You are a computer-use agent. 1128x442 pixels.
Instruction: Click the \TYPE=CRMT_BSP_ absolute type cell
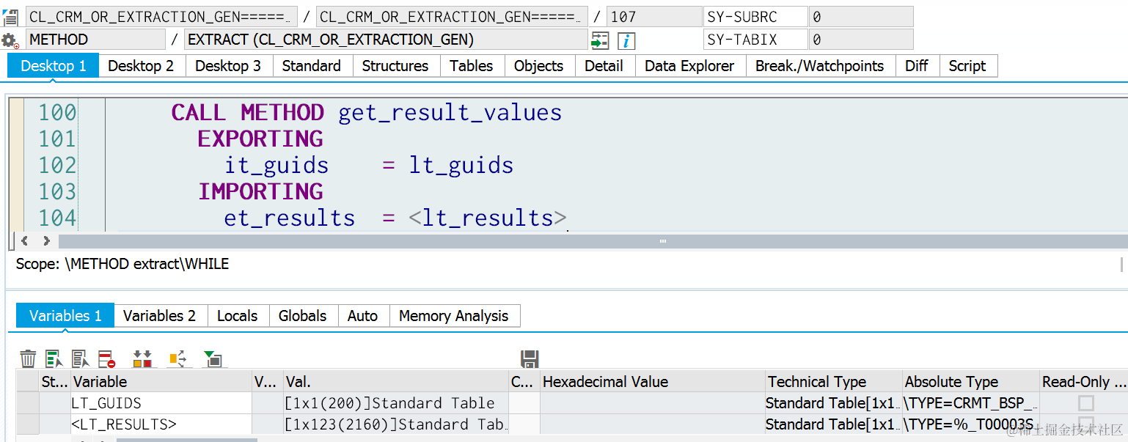point(971,403)
